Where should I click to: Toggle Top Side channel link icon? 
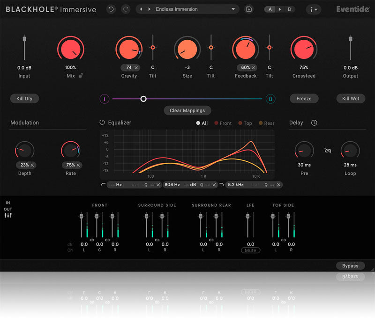(x=284, y=240)
